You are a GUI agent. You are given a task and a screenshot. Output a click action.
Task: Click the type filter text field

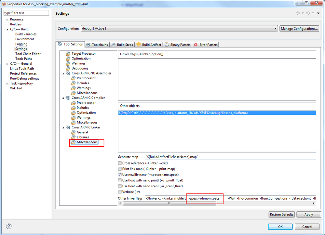coord(26,13)
